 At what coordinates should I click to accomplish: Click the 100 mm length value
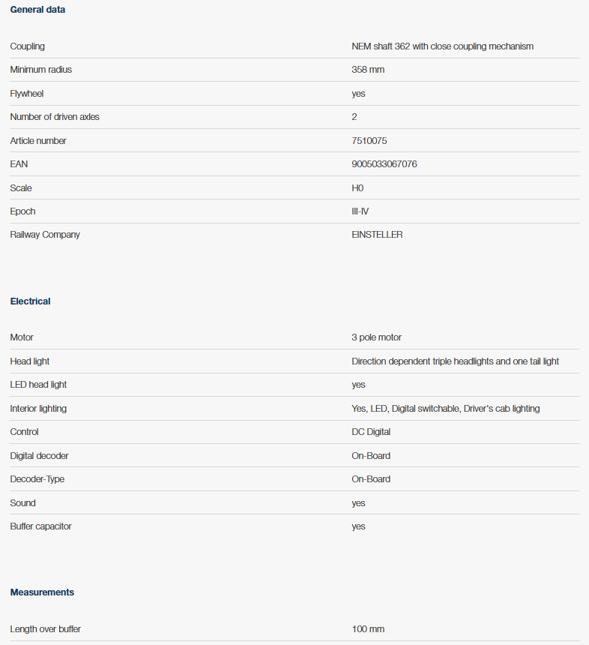(368, 629)
